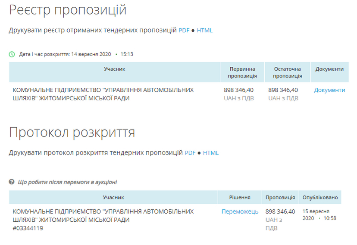Open PDF of the disclosure protocol
Viewport: 357px width, 245px height.
[x=190, y=153]
